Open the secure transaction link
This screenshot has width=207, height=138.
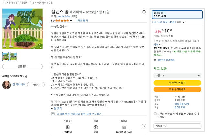[180, 107]
